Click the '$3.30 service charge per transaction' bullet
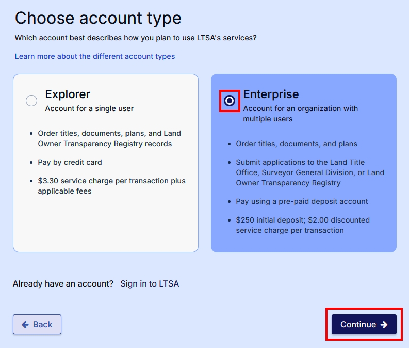Screen dimensions: 409x348 pyautogui.click(x=111, y=186)
